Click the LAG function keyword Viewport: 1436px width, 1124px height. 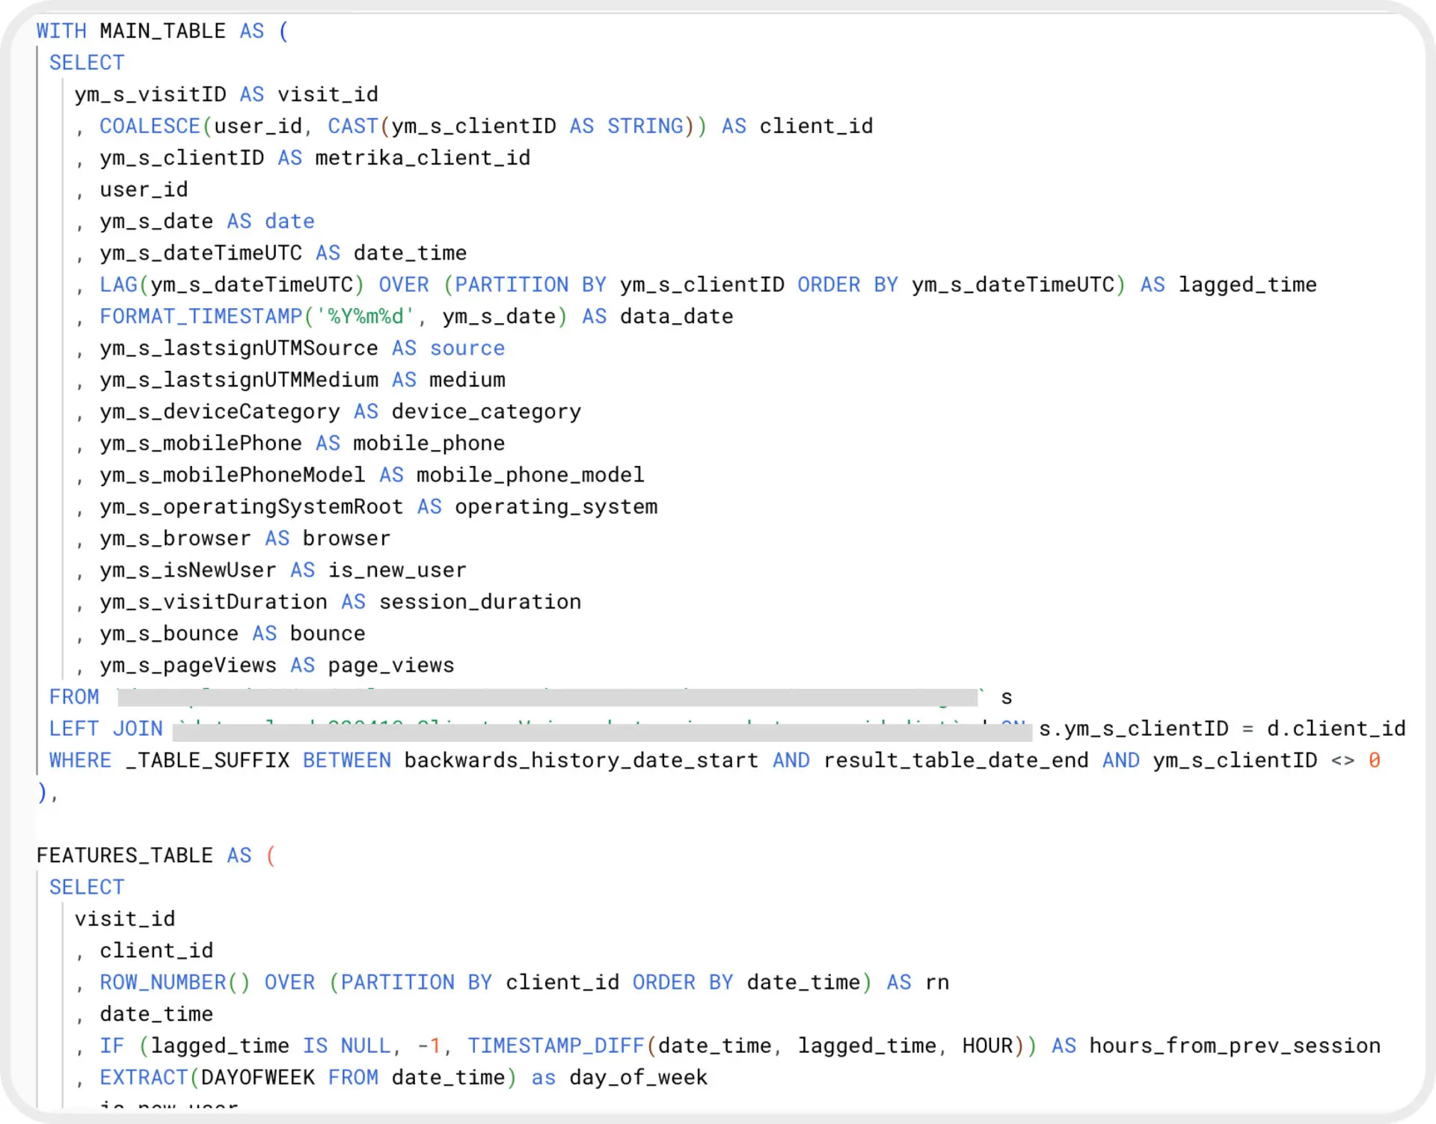(118, 285)
